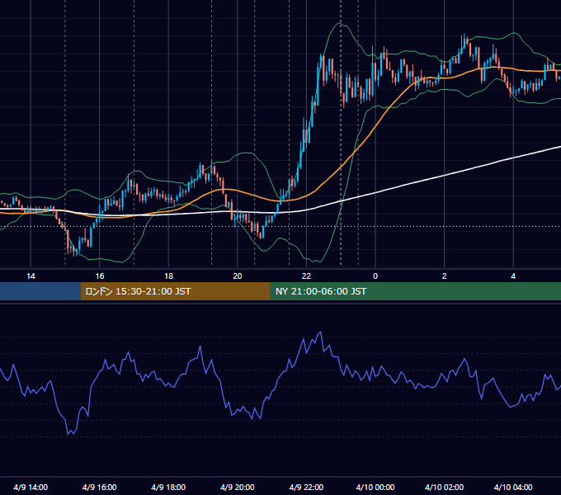Click the 20 hour axis label
Image resolution: width=561 pixels, height=495 pixels.
238,276
